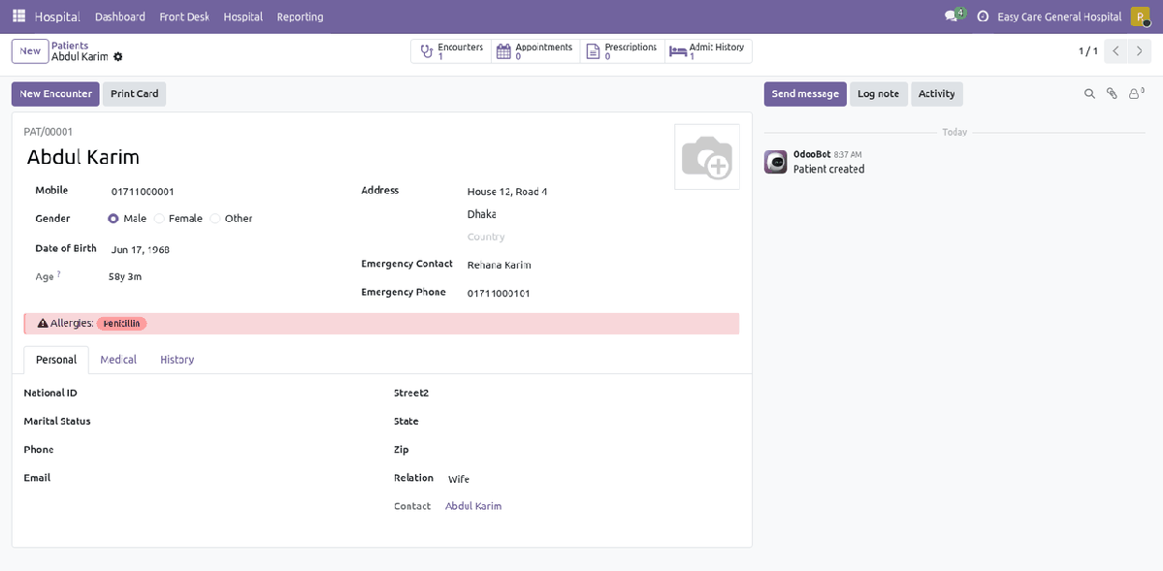Click the Log note button

(878, 94)
